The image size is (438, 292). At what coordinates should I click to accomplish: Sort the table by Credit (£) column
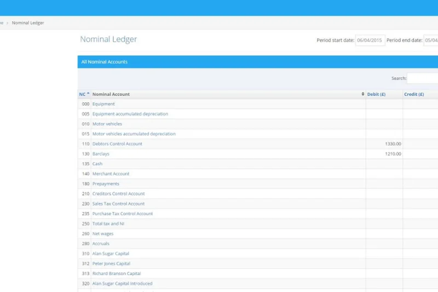pos(414,94)
